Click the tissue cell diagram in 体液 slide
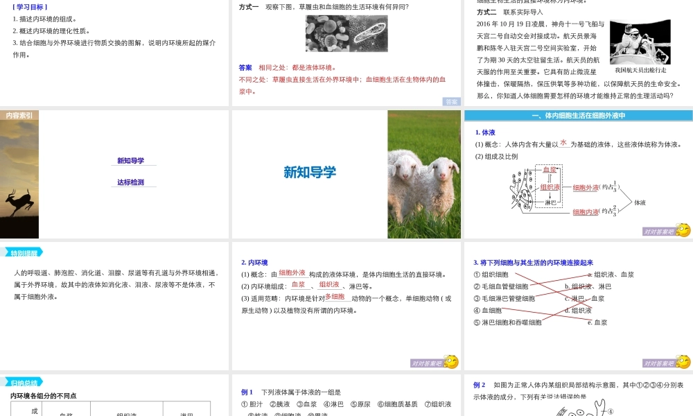The image size is (693, 416). [522, 191]
